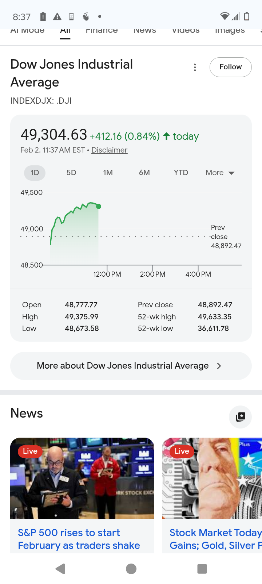Screen dimensions: 262x584
Task: Open recent apps square button
Action: point(202,569)
